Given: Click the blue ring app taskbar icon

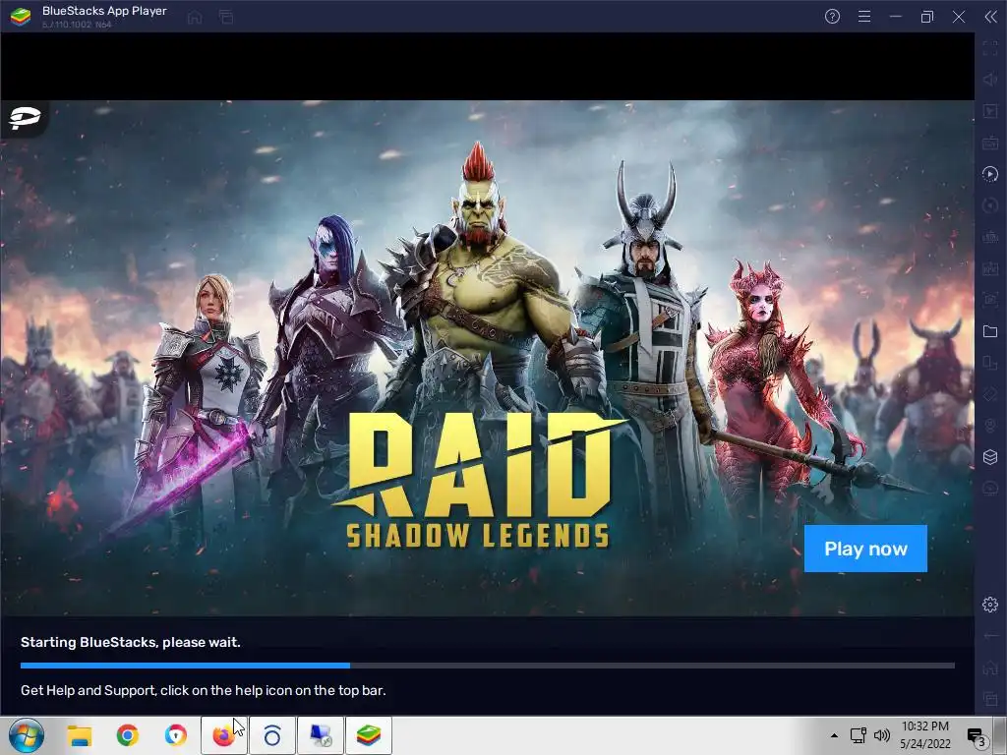Looking at the screenshot, I should (272, 735).
